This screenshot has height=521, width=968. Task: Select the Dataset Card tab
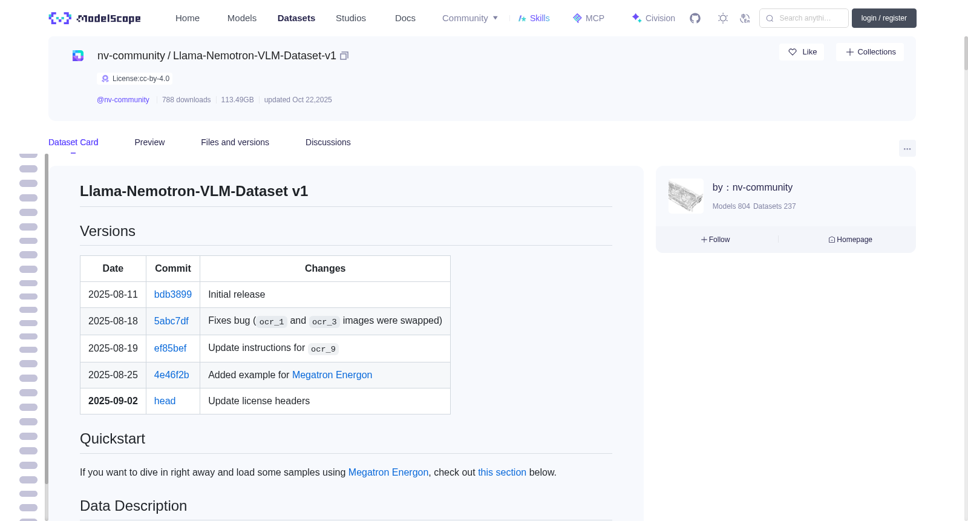tap(73, 142)
